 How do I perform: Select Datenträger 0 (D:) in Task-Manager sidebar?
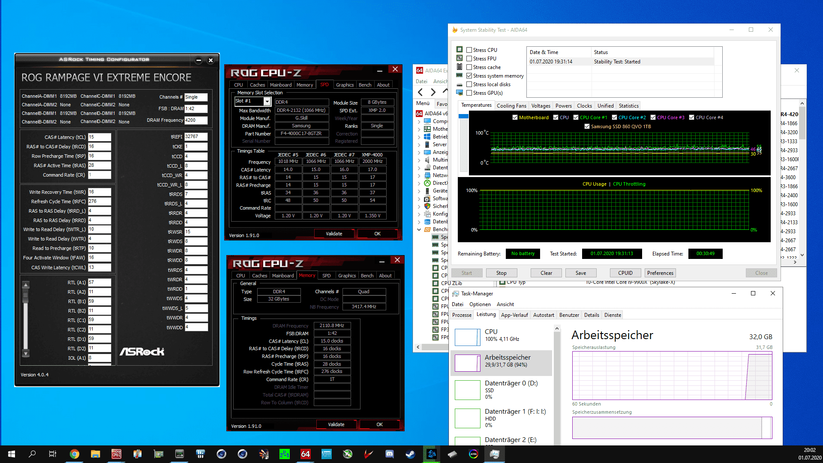[x=502, y=390]
